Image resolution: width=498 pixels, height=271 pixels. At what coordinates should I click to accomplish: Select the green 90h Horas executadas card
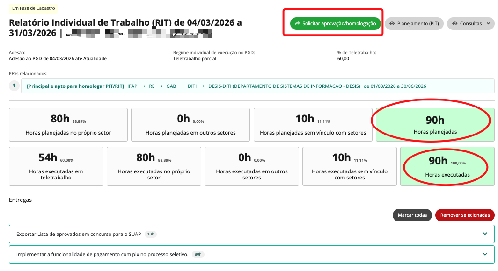pyautogui.click(x=447, y=166)
